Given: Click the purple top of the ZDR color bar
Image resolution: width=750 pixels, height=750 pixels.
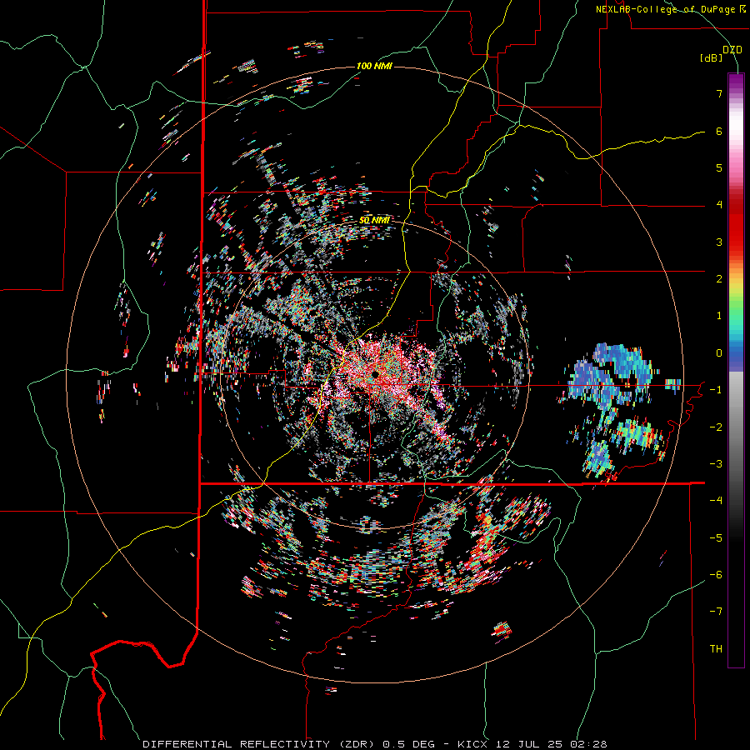Looking at the screenshot, I should pyautogui.click(x=736, y=82).
